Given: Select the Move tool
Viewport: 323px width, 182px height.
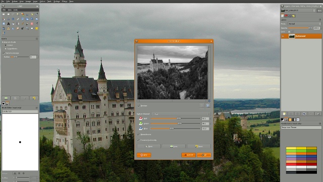Looking at the screenshot, I should click(x=13, y=19).
